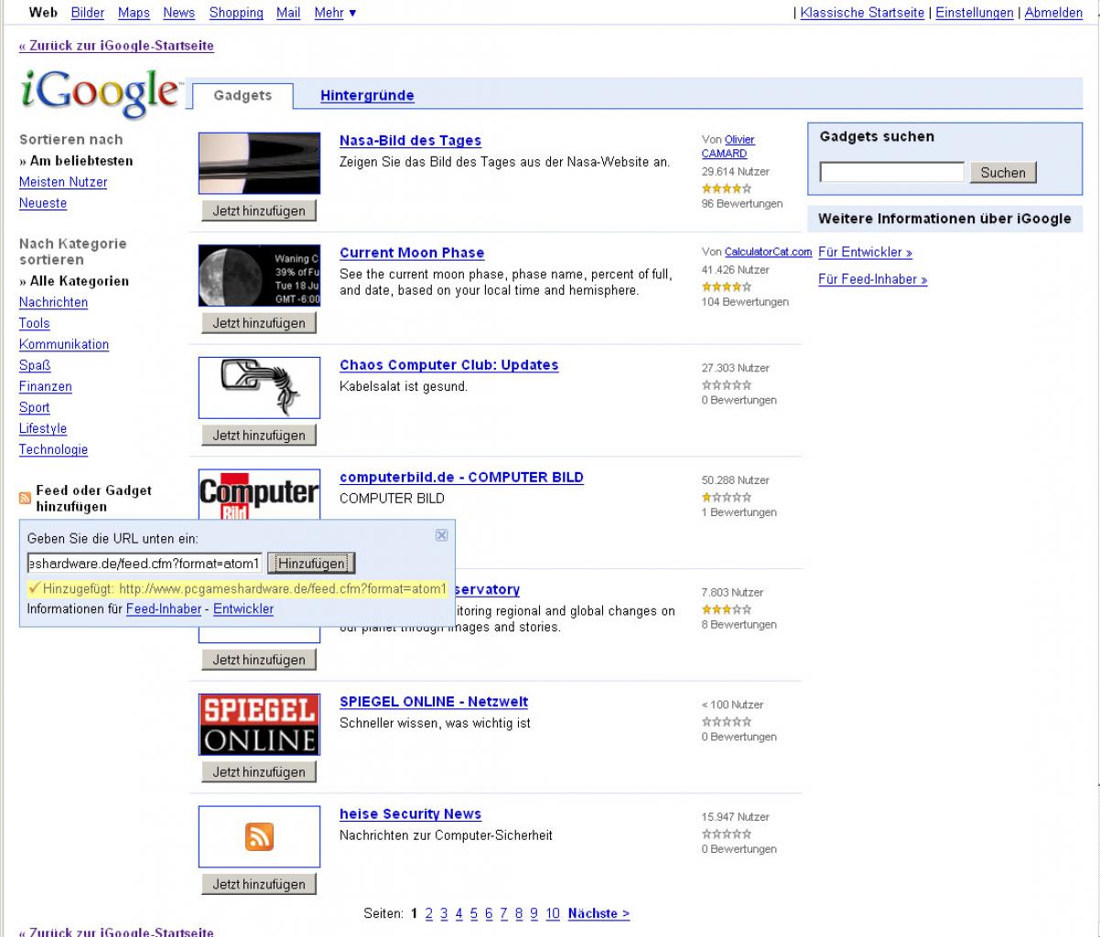Click star rating next to 7.803 Nutzer
1100x937 pixels.
pyautogui.click(x=727, y=609)
